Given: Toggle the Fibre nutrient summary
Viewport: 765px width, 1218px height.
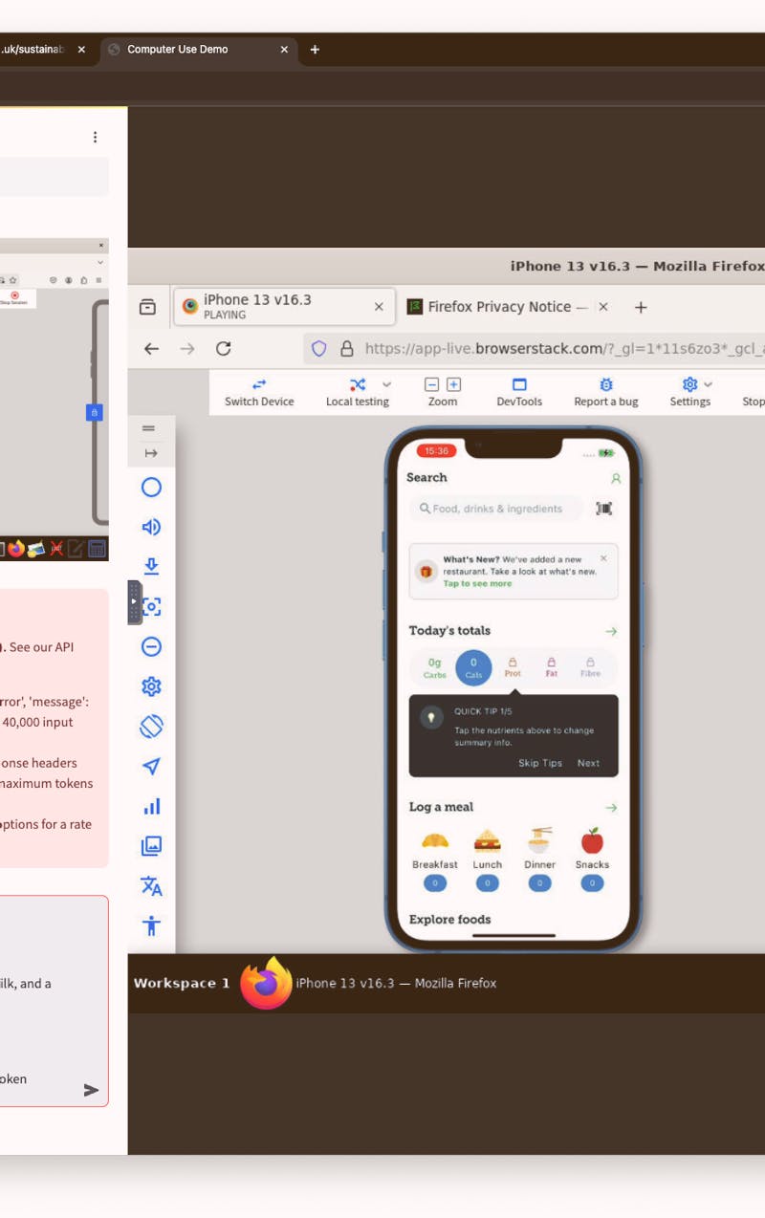Looking at the screenshot, I should [x=591, y=666].
